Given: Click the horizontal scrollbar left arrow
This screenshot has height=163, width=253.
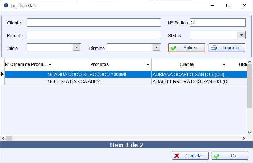Looking at the screenshot, I should [x=3, y=138].
